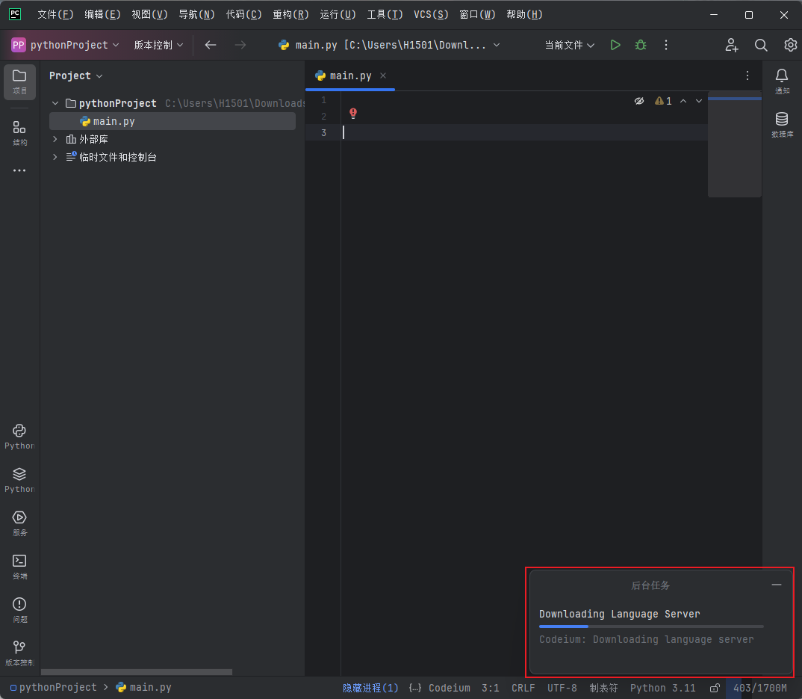
Task: Open IDE settings with the gear icon
Action: click(791, 45)
